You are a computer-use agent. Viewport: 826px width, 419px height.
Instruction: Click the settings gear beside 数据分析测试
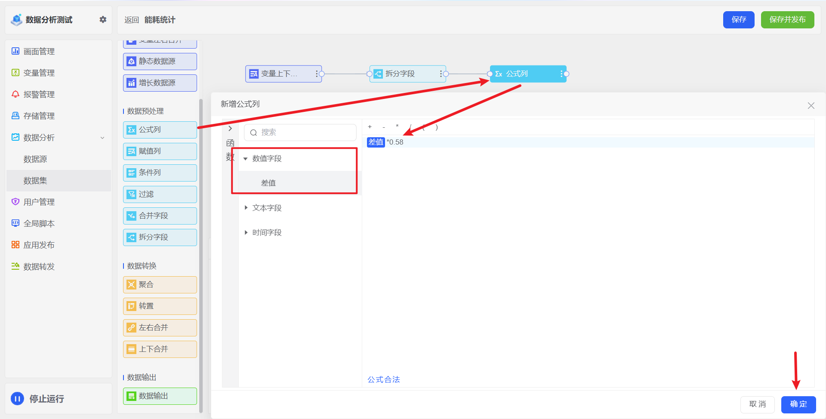pyautogui.click(x=103, y=19)
